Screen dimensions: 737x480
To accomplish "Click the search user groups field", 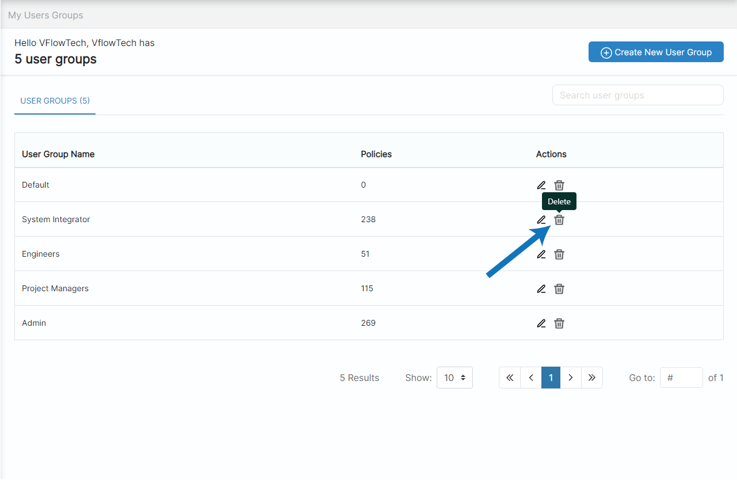I will pyautogui.click(x=637, y=94).
